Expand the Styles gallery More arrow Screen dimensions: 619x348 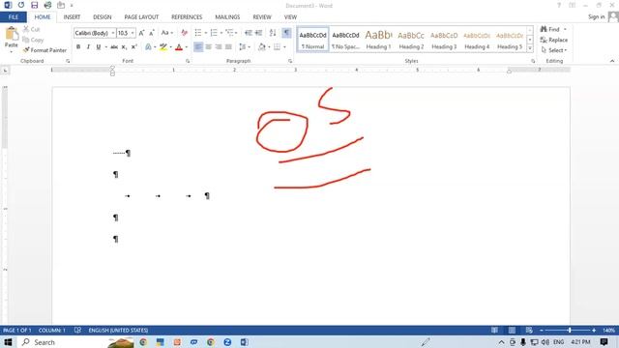click(530, 48)
